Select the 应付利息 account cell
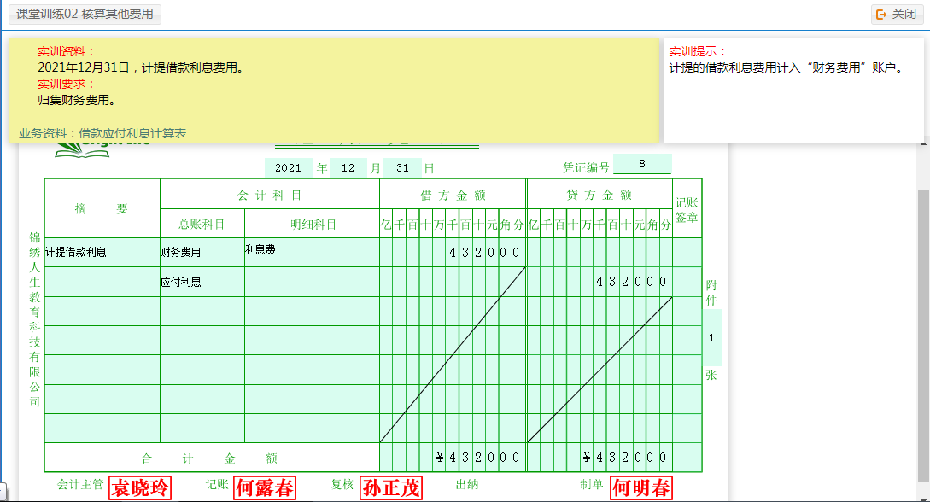The width and height of the screenshot is (930, 502). point(202,282)
